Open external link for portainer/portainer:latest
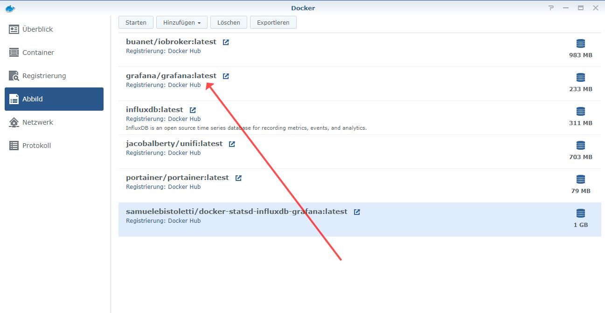This screenshot has height=313, width=605. click(238, 178)
